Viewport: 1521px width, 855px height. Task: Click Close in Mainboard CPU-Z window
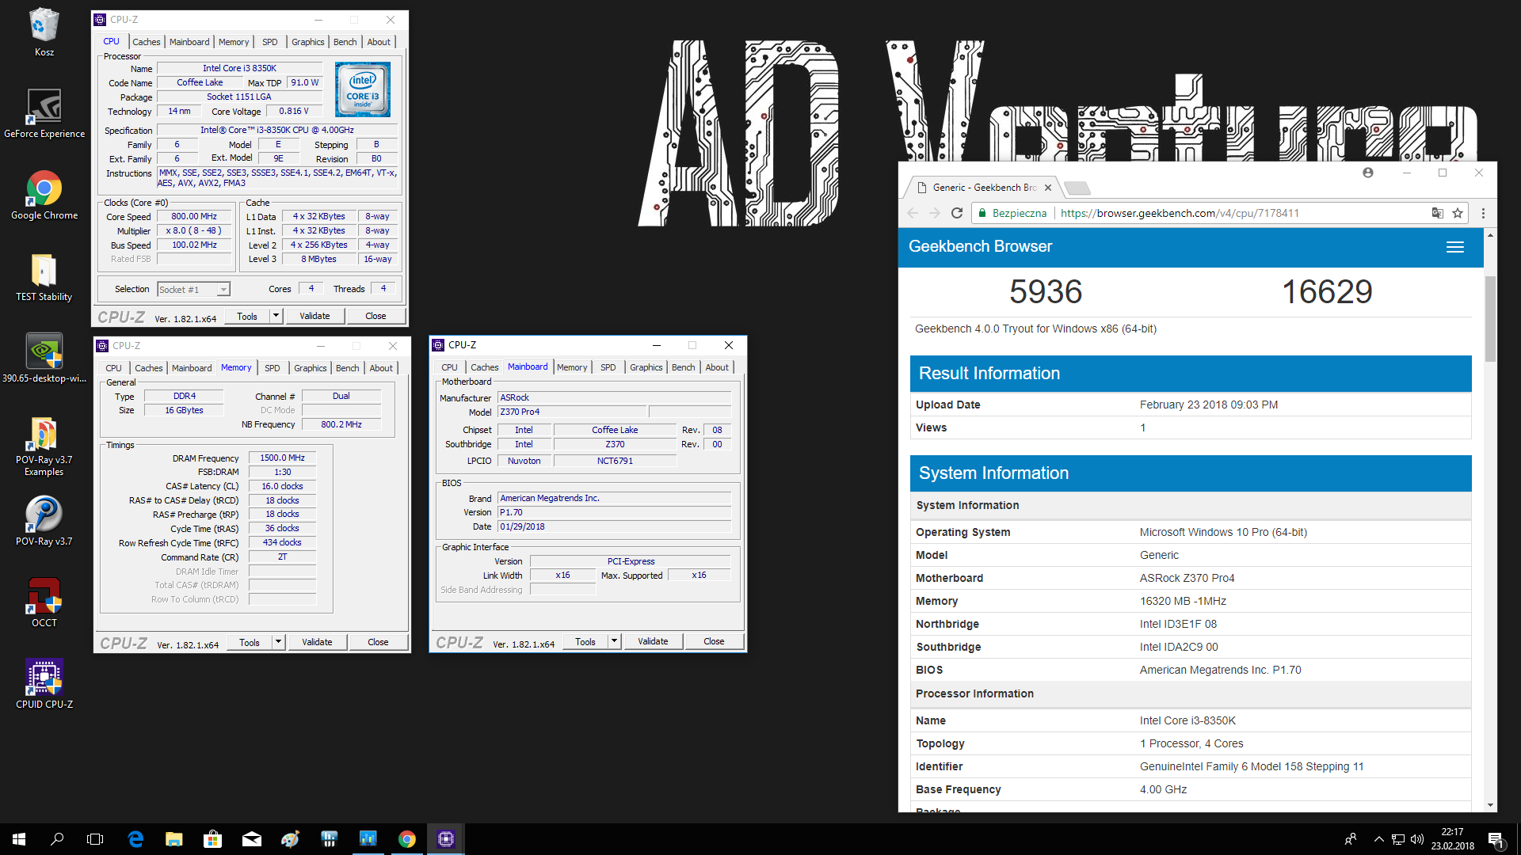pyautogui.click(x=714, y=641)
